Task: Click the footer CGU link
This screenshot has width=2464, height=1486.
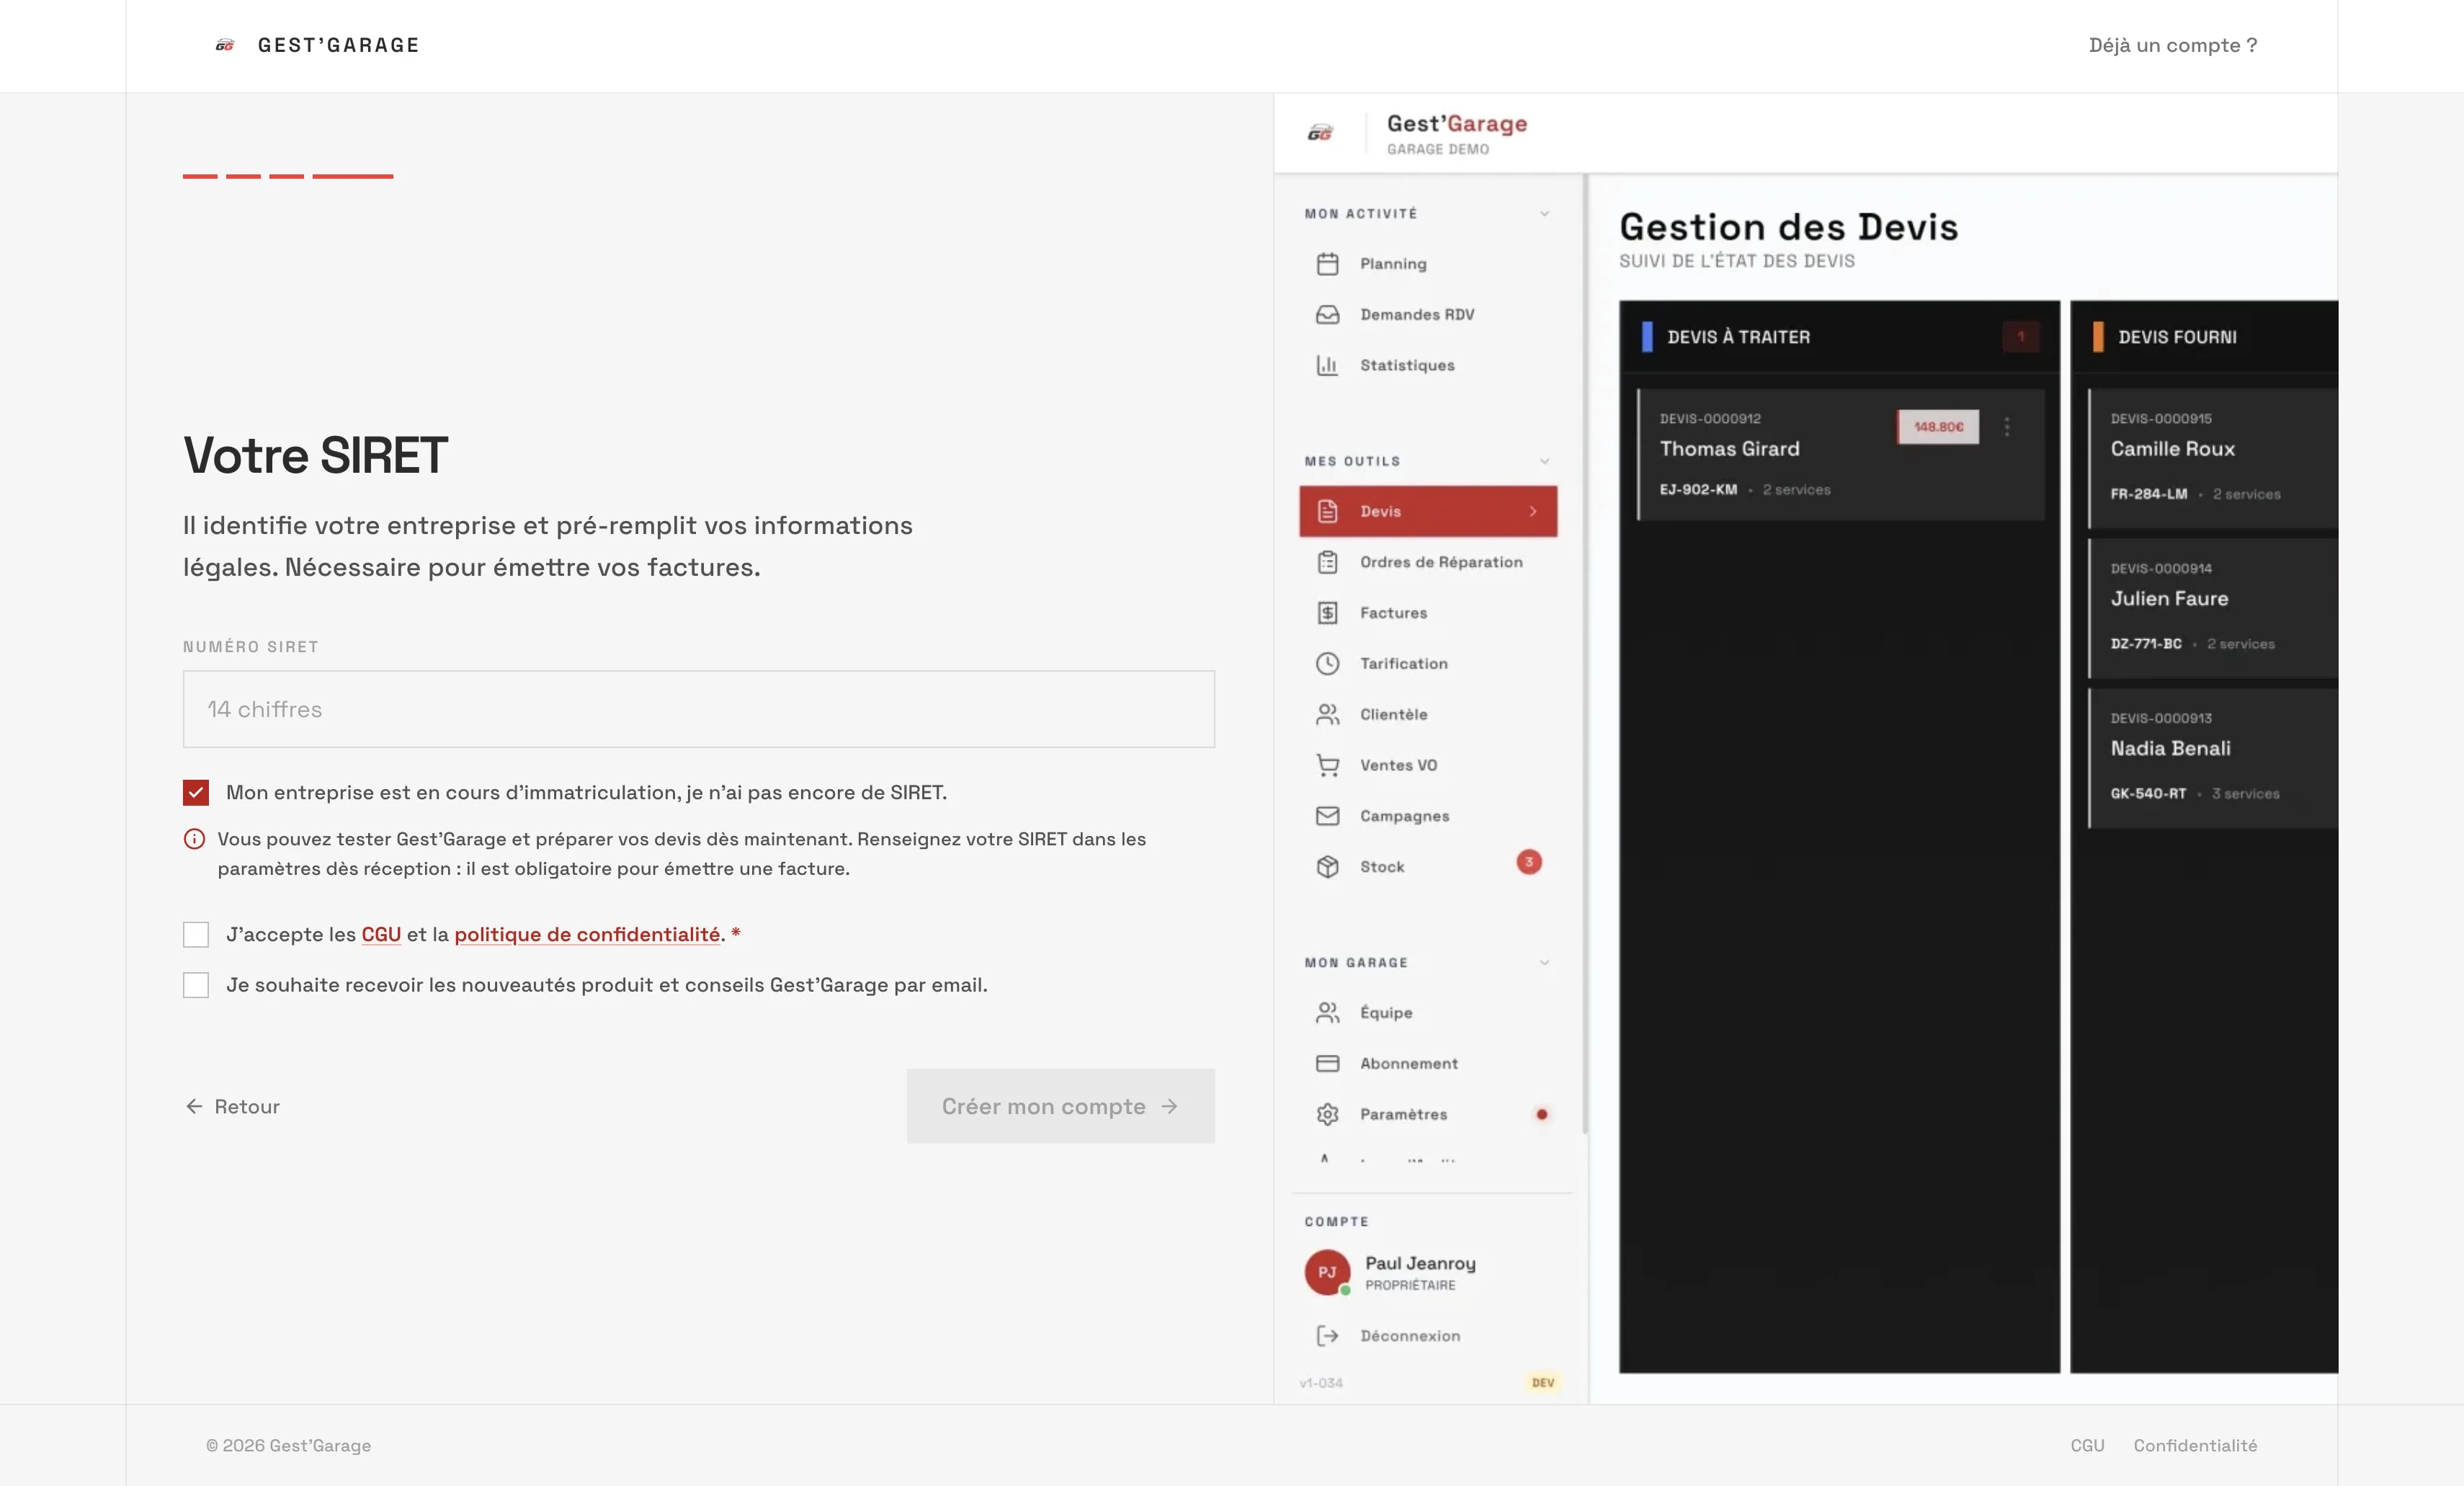Action: 2087,1446
